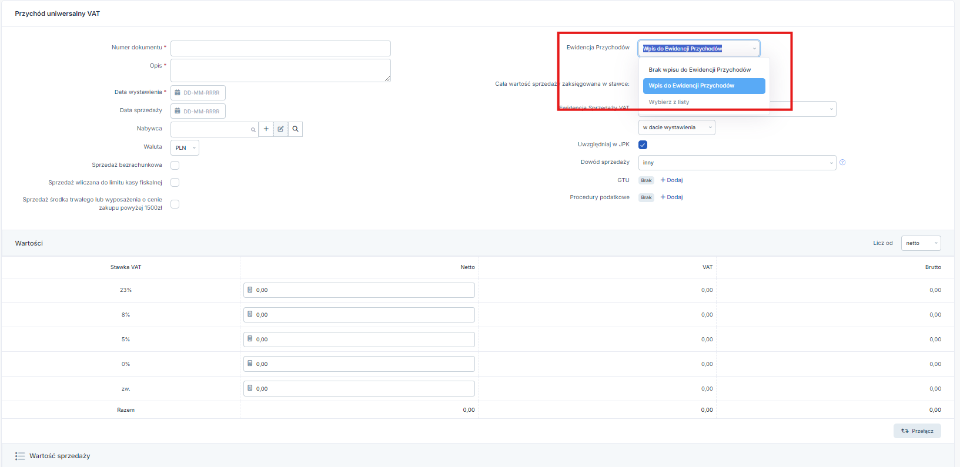
Task: Click 'Razem' row label
Action: pyautogui.click(x=126, y=410)
